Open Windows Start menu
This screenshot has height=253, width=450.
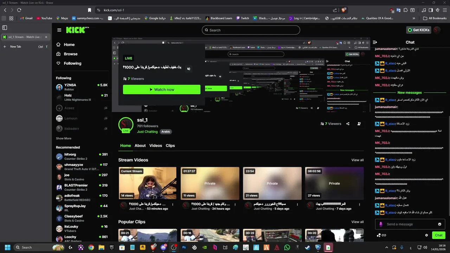point(7,247)
